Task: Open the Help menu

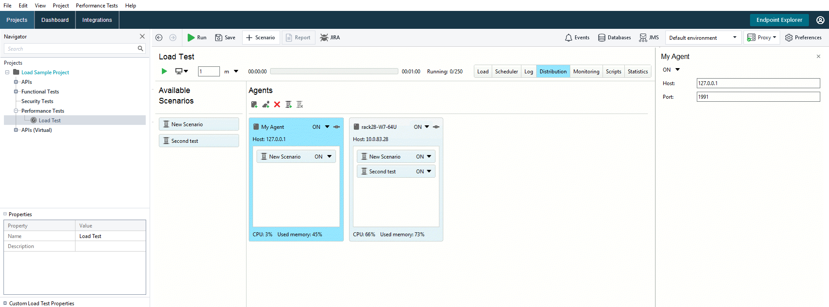Action: coord(130,6)
